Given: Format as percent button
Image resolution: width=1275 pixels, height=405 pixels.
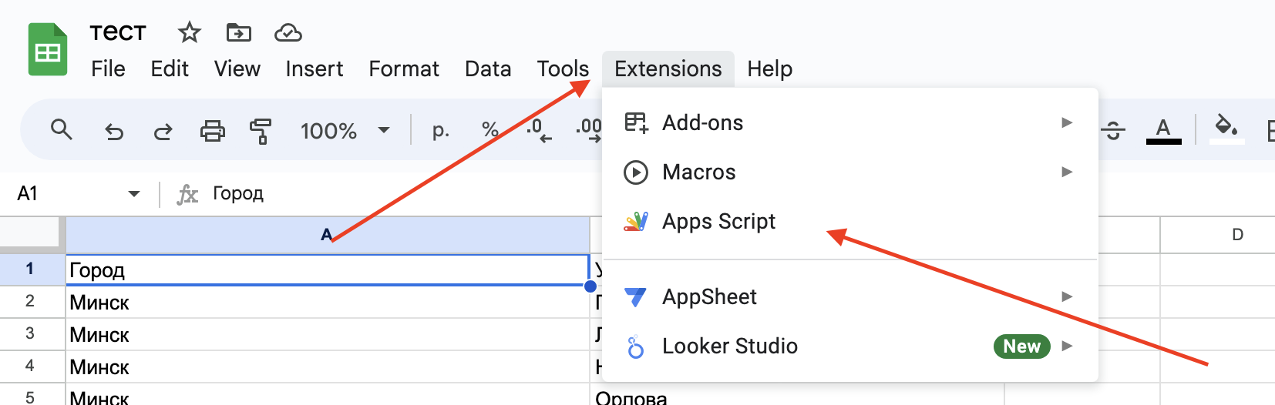Looking at the screenshot, I should pos(489,130).
